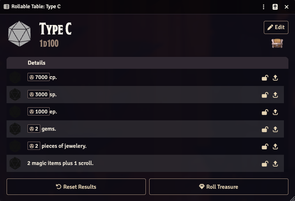This screenshot has width=295, height=201.
Task: Click upload icon for magic items row
Action: coord(275,164)
